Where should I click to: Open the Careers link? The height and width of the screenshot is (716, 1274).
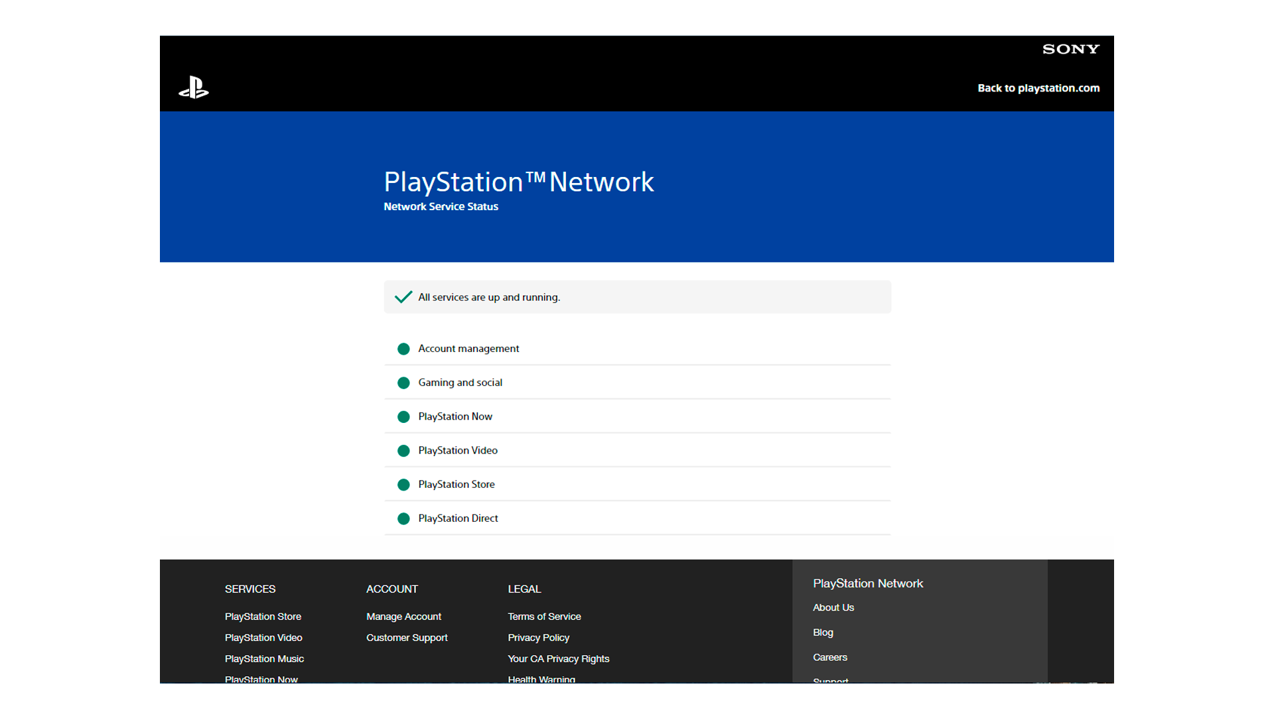[x=830, y=658]
